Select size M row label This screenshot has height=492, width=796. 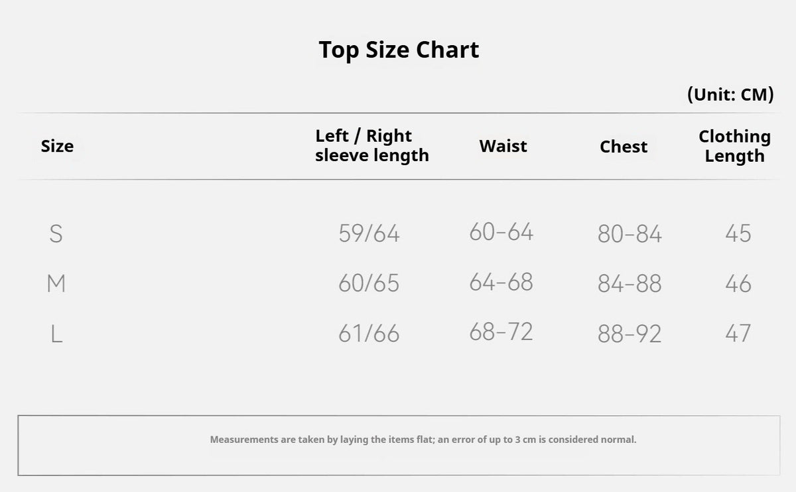56,284
